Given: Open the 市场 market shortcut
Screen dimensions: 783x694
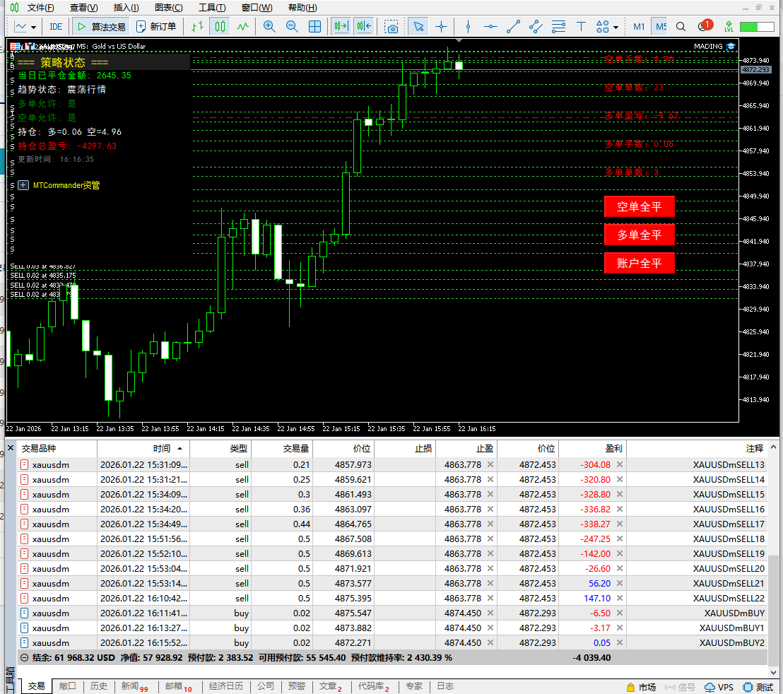Looking at the screenshot, I should [641, 688].
